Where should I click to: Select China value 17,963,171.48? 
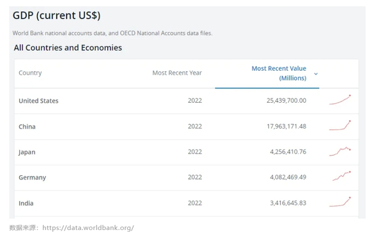(287, 127)
